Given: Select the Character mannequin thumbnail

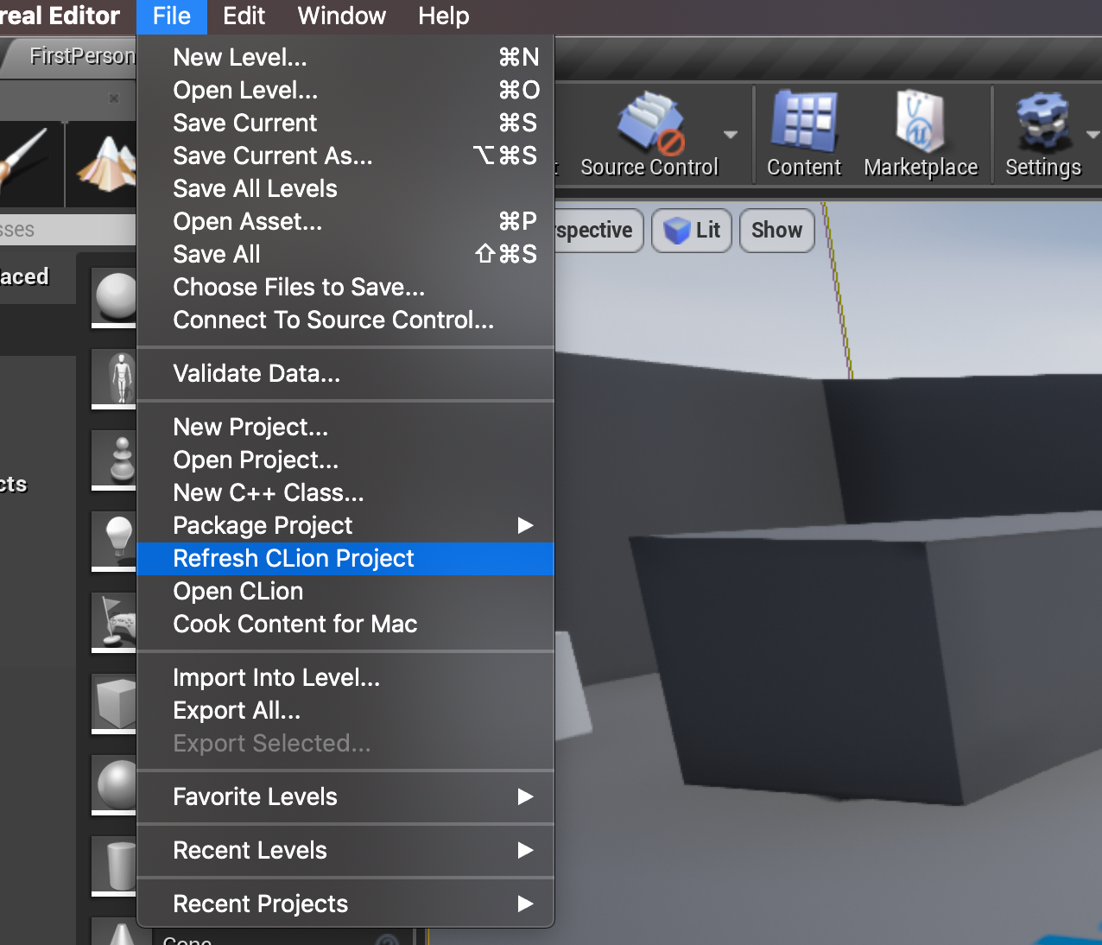Looking at the screenshot, I should click(x=115, y=379).
